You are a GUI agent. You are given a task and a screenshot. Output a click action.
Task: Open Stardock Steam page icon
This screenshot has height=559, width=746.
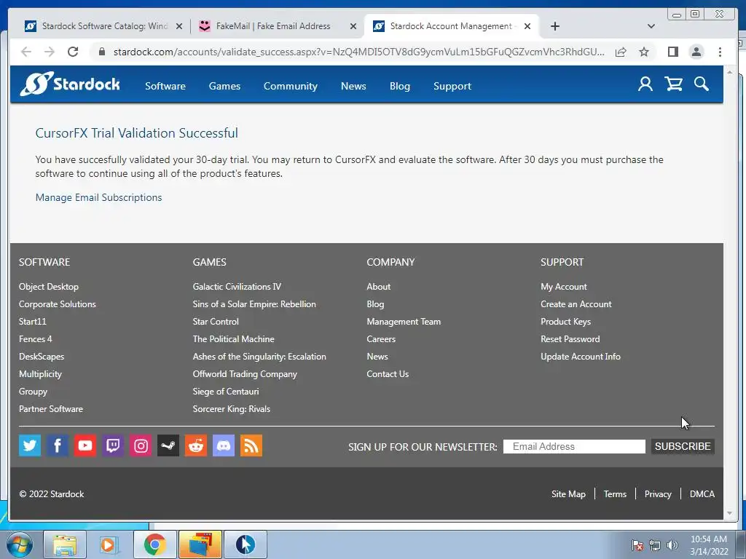point(168,445)
